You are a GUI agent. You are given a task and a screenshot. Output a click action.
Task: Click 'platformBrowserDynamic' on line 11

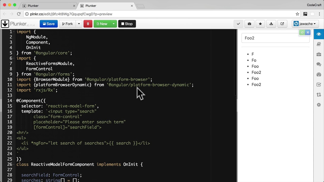tap(63, 85)
